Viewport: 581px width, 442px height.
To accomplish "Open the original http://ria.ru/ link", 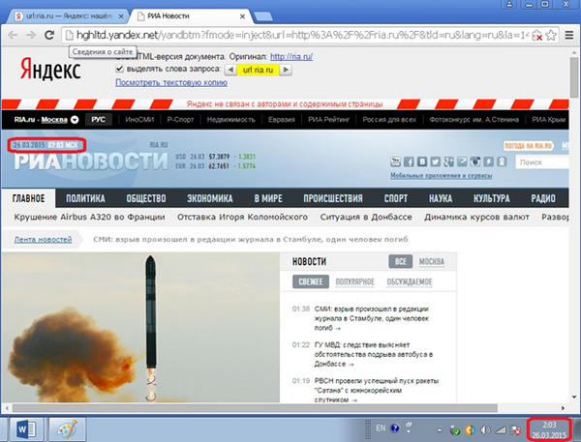I will click(x=291, y=57).
